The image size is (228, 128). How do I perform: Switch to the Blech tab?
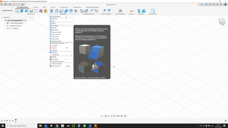tap(53, 7)
